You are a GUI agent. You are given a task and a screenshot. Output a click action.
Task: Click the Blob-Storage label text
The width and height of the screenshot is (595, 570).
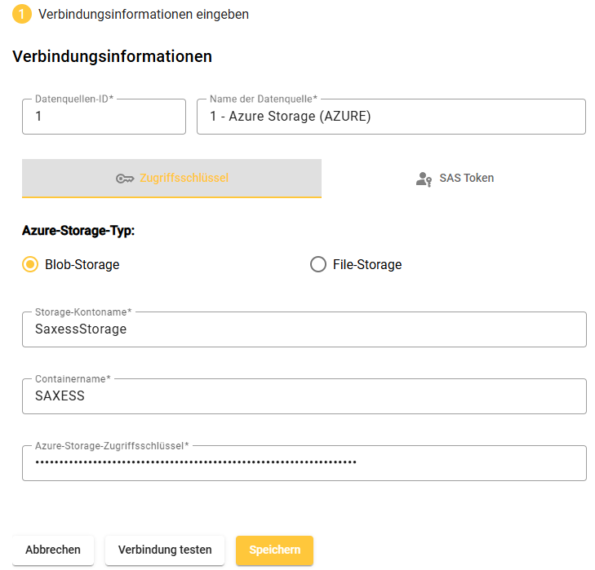pyautogui.click(x=82, y=264)
